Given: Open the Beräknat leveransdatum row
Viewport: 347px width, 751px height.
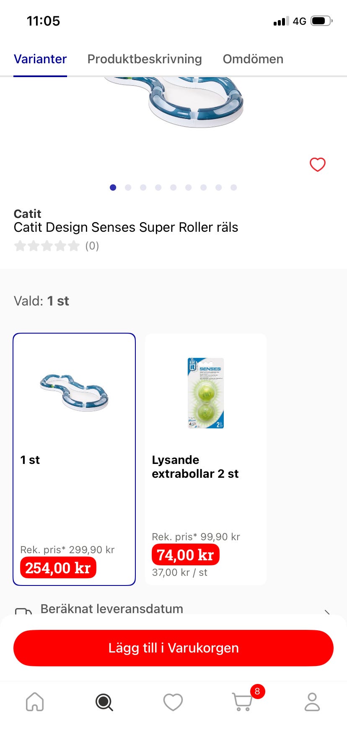Looking at the screenshot, I should point(112,609).
